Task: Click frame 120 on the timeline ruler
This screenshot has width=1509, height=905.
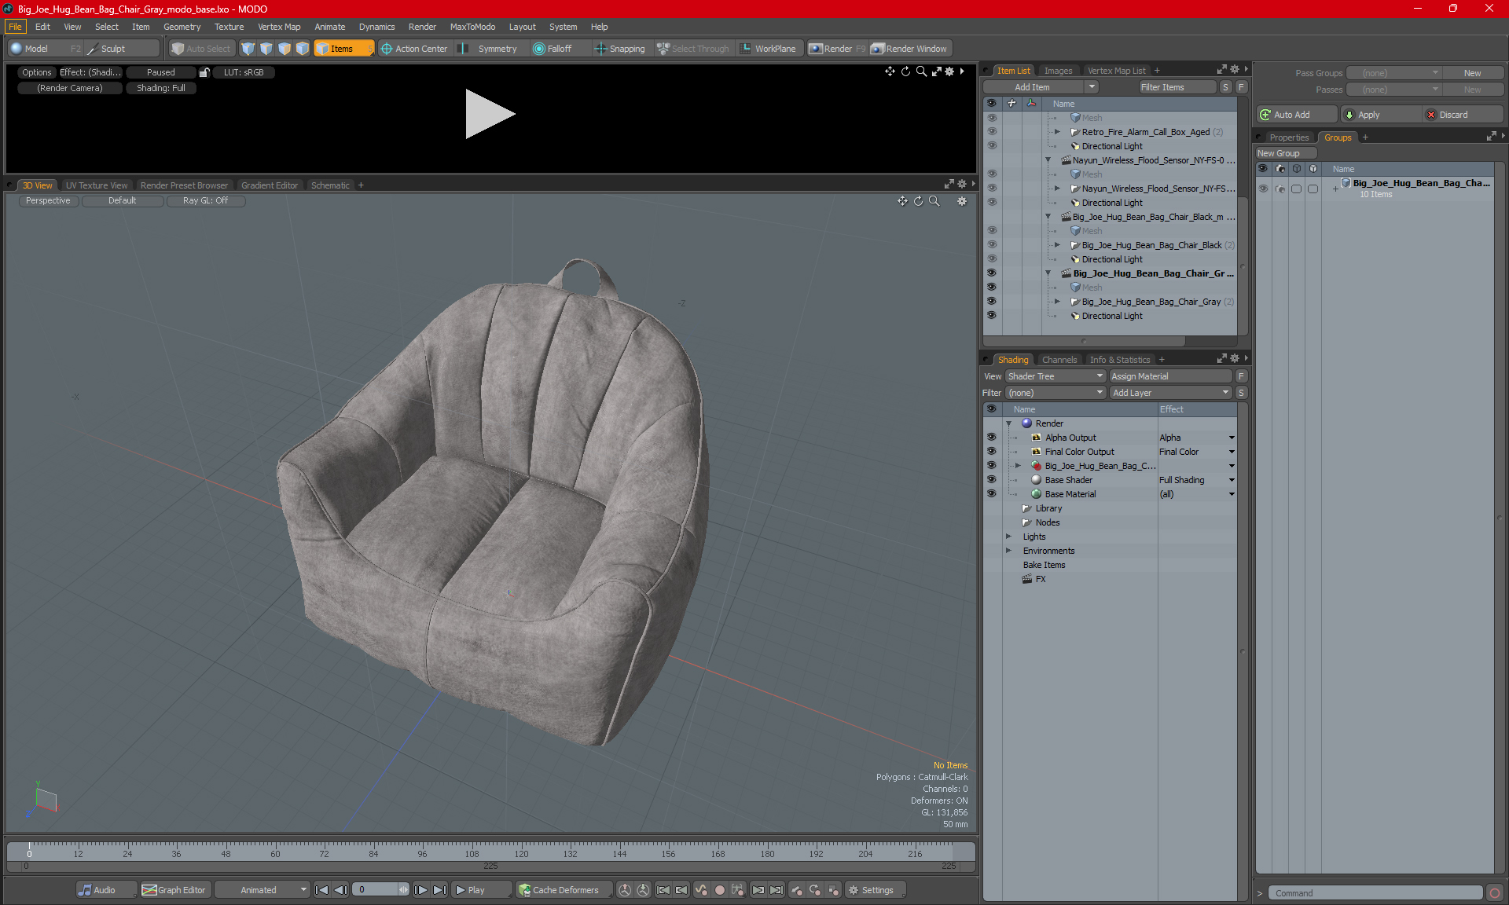Action: [521, 854]
